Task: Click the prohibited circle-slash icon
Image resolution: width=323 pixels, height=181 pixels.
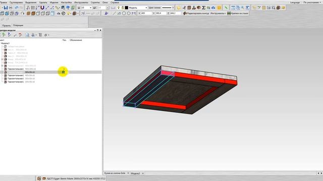Action: 64,14
